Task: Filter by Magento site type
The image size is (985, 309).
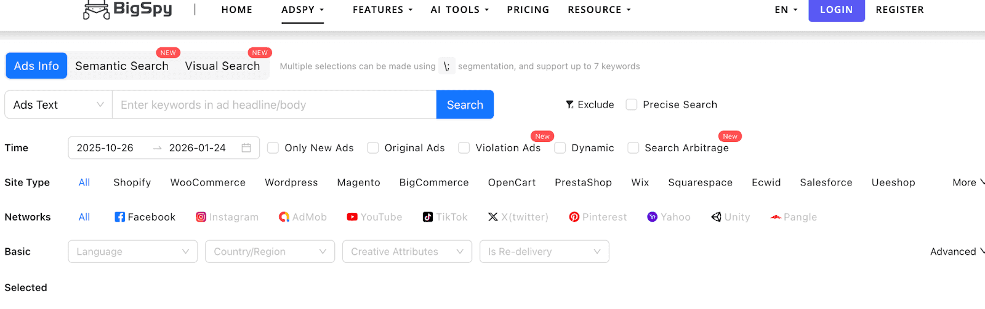Action: (x=359, y=182)
